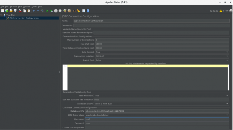Viewport: 233px width, 130px height.
Task: View log warnings via yellow triangle
Action: click(x=221, y=11)
